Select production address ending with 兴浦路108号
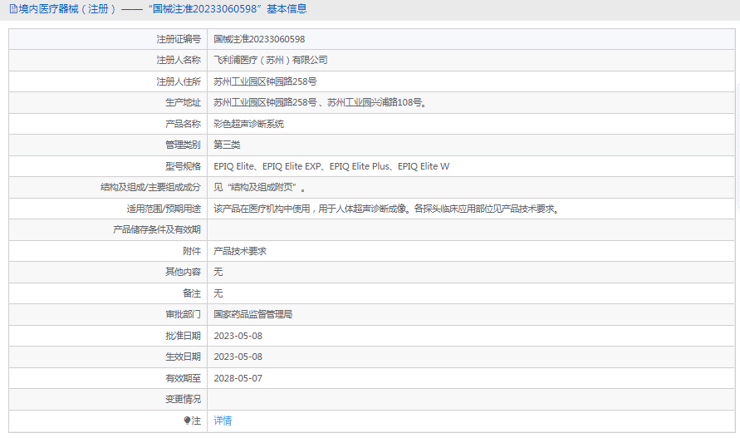Image resolution: width=740 pixels, height=438 pixels. (x=321, y=102)
